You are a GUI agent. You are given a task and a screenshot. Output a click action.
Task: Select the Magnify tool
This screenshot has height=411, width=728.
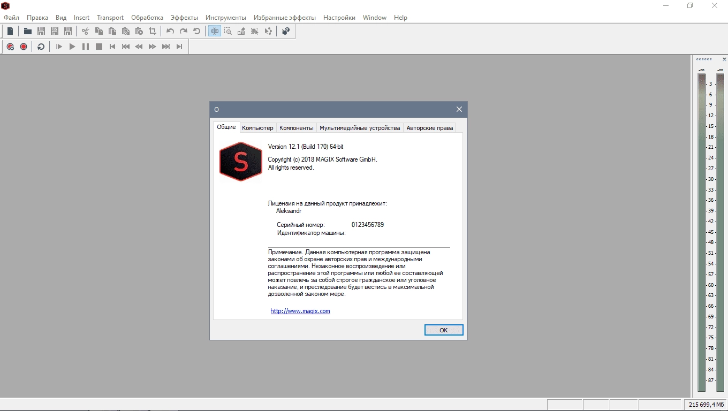coord(228,31)
